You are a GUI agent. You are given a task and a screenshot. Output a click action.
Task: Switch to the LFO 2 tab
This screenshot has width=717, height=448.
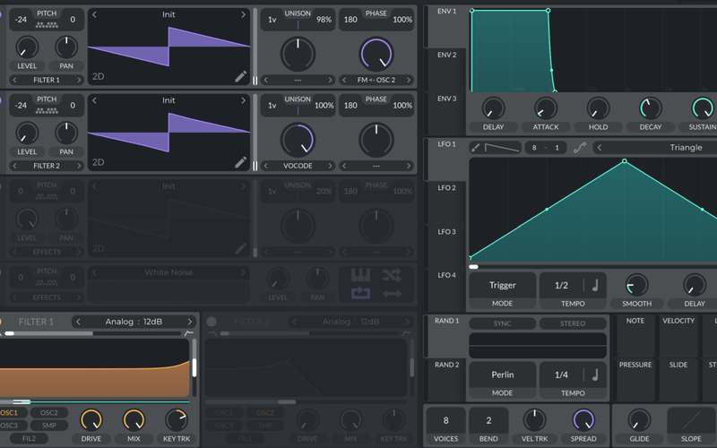(446, 188)
